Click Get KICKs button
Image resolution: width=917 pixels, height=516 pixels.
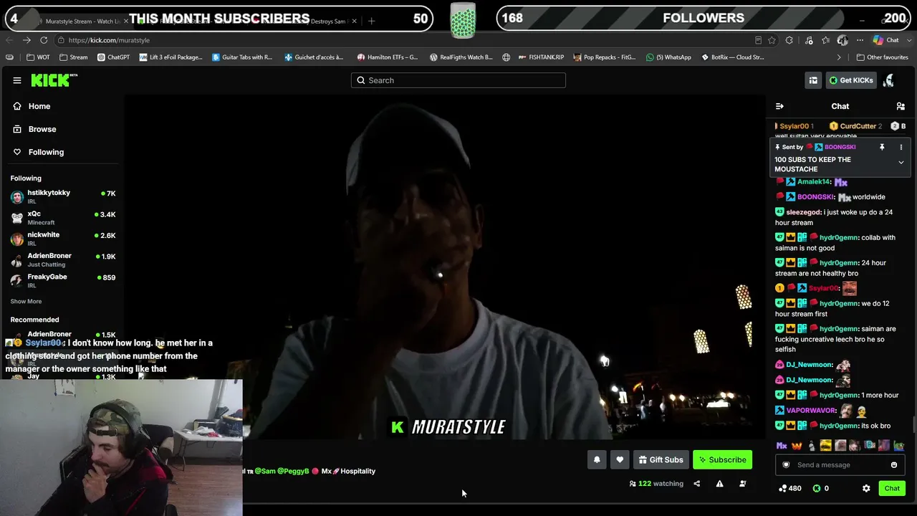851,80
